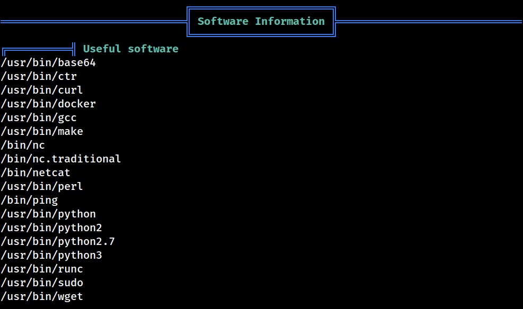This screenshot has width=523, height=309.
Task: Click the Software Information header box
Action: 261,22
